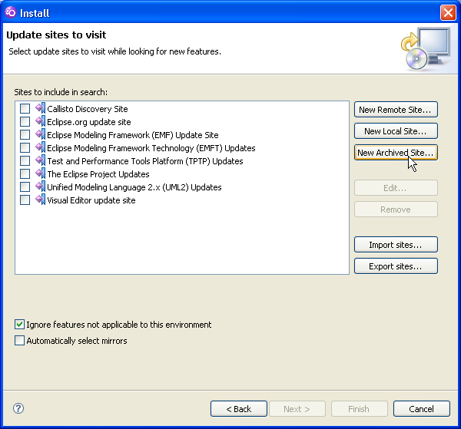Go Back to the previous wizard page
The image size is (461, 429).
(x=239, y=409)
